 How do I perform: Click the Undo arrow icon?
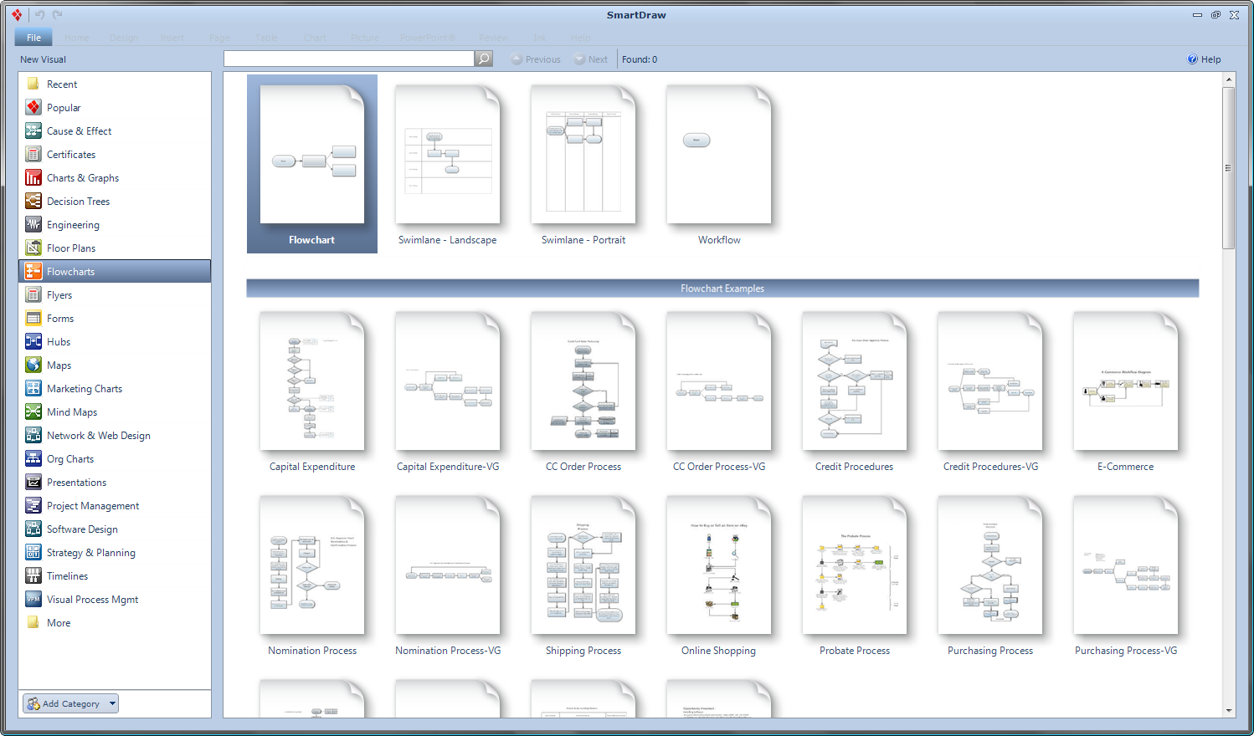coord(39,14)
